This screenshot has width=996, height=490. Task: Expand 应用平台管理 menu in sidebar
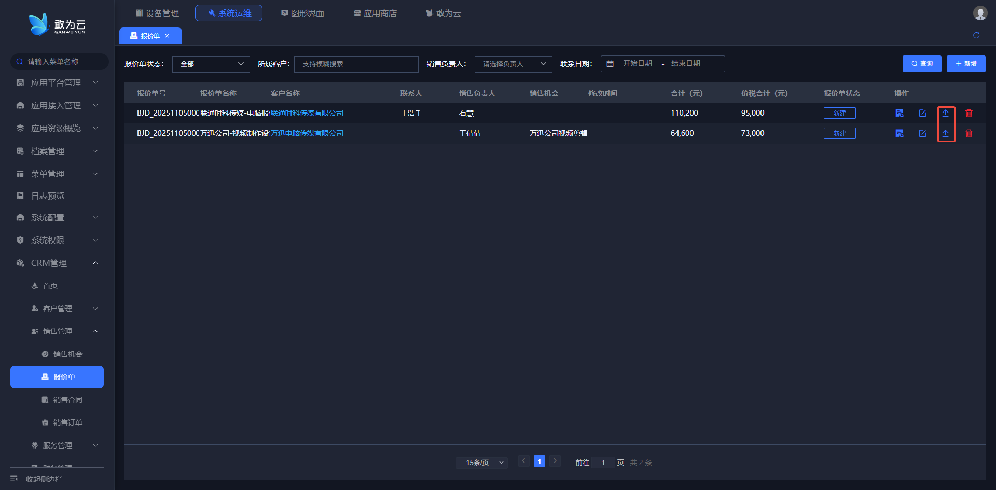(x=57, y=83)
